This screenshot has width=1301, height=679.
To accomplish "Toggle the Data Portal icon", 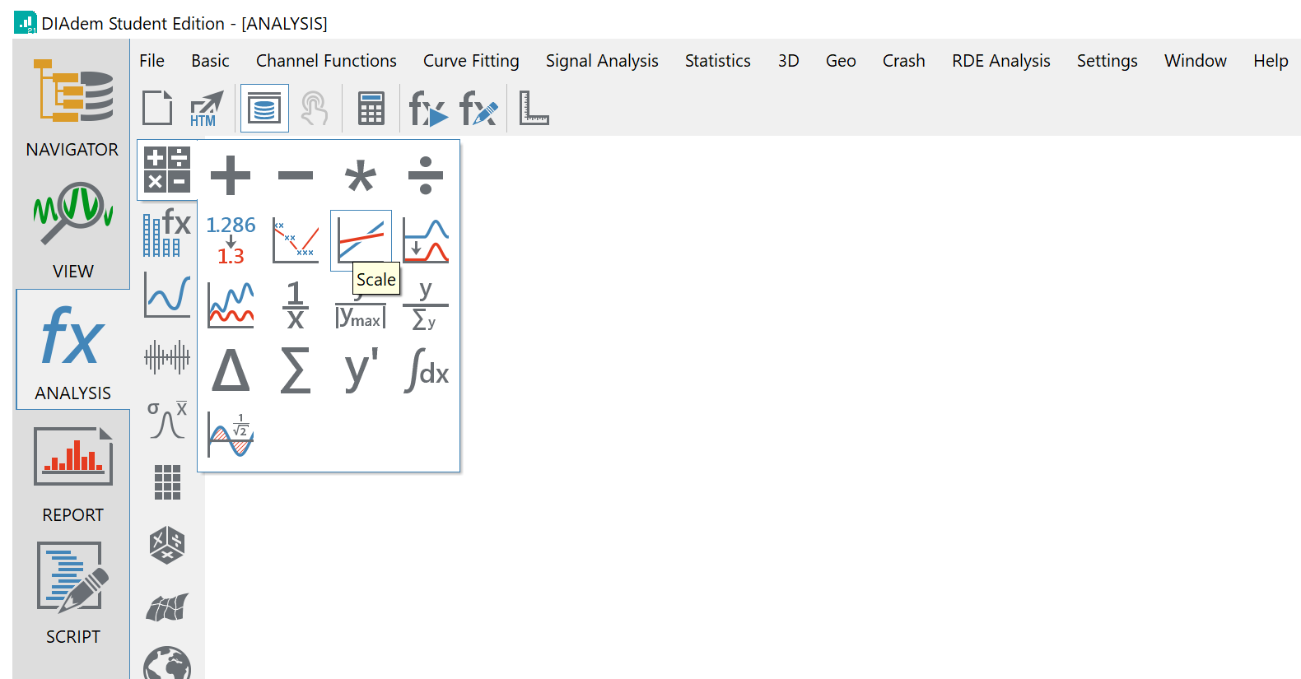I will pos(264,108).
